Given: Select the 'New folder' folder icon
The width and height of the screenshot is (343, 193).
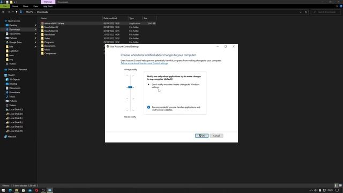Looking at the screenshot, I should tap(42, 34).
